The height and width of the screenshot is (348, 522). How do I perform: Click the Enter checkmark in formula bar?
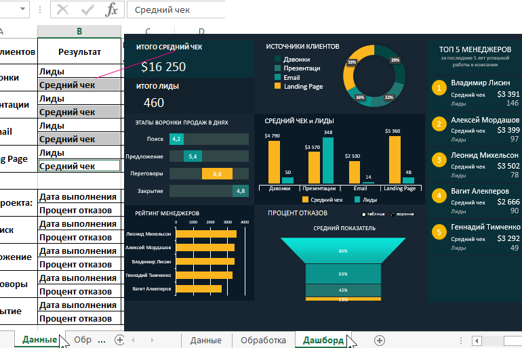click(87, 10)
